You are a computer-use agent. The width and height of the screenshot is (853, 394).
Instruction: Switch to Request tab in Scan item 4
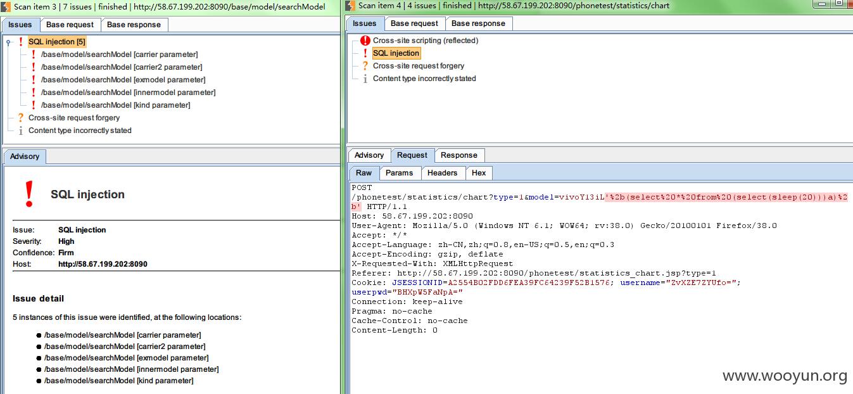click(412, 155)
